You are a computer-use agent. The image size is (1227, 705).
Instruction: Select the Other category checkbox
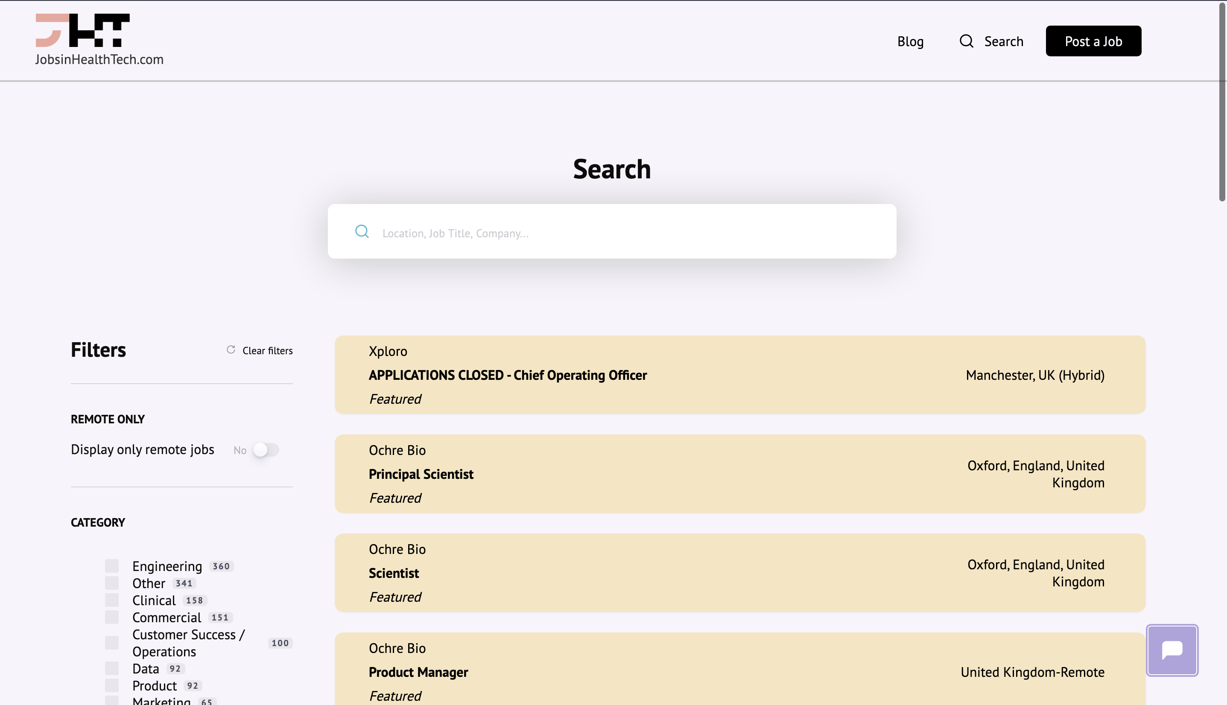(x=112, y=583)
